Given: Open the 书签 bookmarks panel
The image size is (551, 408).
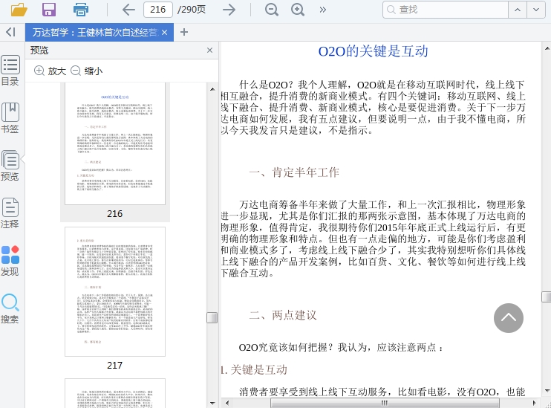Looking at the screenshot, I should (10, 118).
